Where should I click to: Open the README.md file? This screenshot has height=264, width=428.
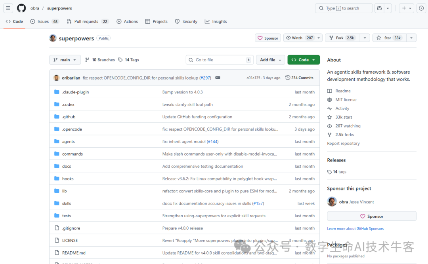coord(74,253)
